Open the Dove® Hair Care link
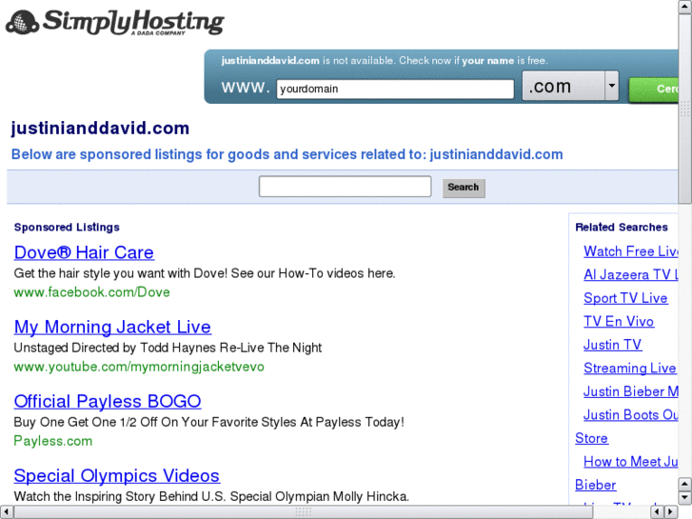Image resolution: width=692 pixels, height=519 pixels. pos(84,252)
